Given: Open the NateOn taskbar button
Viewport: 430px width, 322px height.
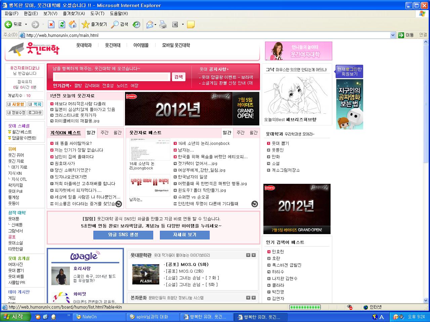Looking at the screenshot, I should [x=99, y=317].
